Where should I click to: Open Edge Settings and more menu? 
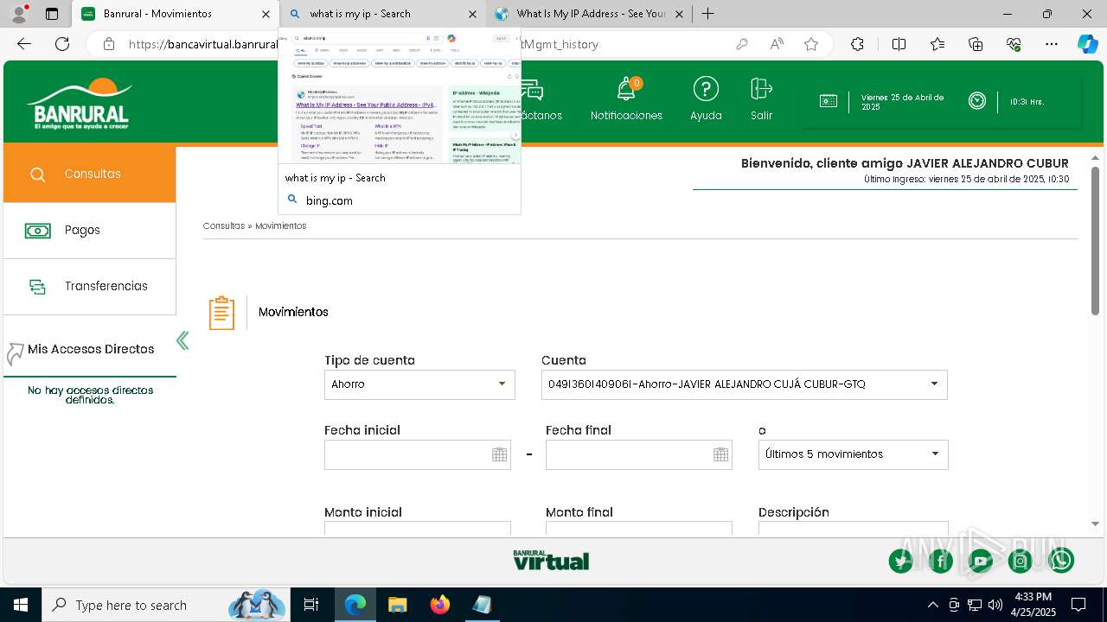(x=1052, y=44)
